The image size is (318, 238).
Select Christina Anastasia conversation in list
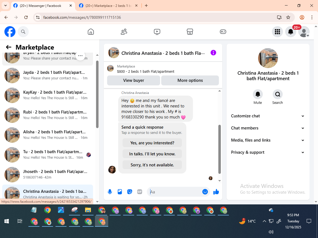(47, 192)
